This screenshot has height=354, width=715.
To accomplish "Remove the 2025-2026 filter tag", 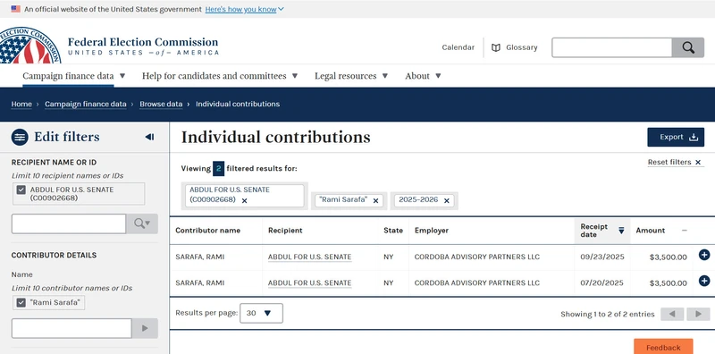I will (x=446, y=201).
